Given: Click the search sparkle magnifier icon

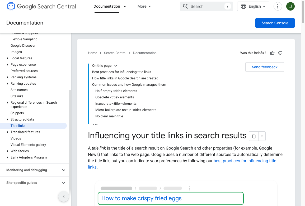Looking at the screenshot, I should (185, 6).
